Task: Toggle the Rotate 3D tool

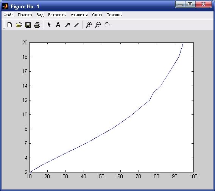Action: coord(107,25)
